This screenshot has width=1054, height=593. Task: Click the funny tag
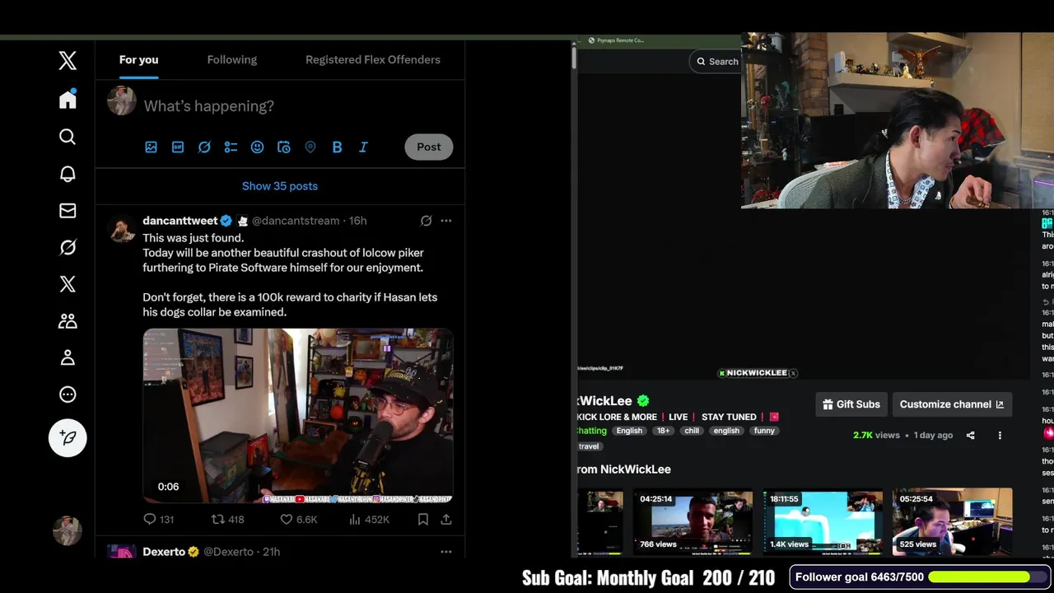pos(764,431)
